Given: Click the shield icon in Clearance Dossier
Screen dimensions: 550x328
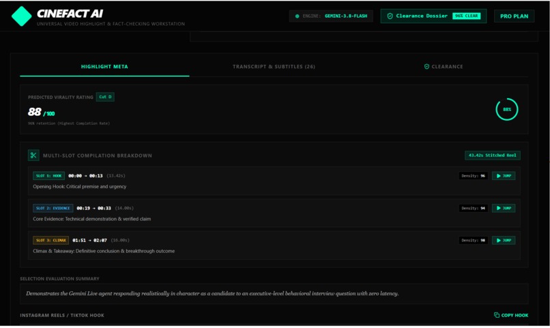Looking at the screenshot, I should [x=390, y=16].
